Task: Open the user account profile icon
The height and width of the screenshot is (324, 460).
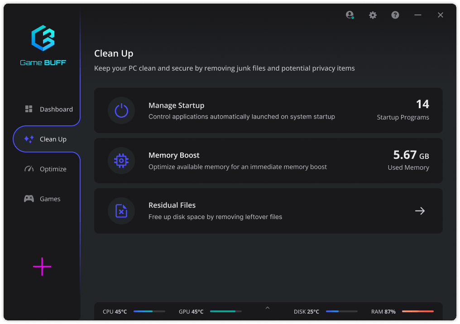Action: click(350, 15)
